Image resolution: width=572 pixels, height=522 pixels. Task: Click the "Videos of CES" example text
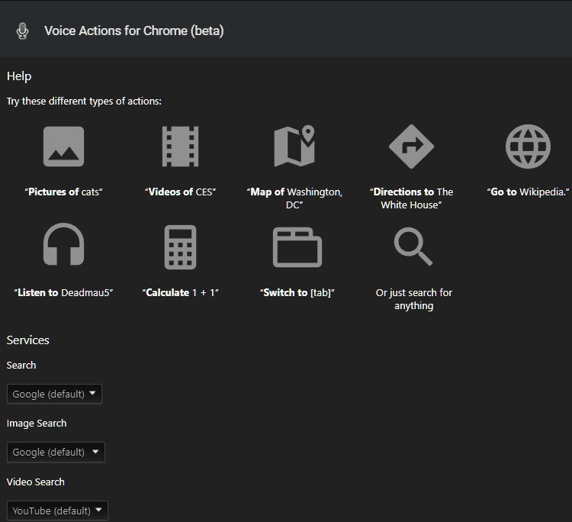click(180, 192)
